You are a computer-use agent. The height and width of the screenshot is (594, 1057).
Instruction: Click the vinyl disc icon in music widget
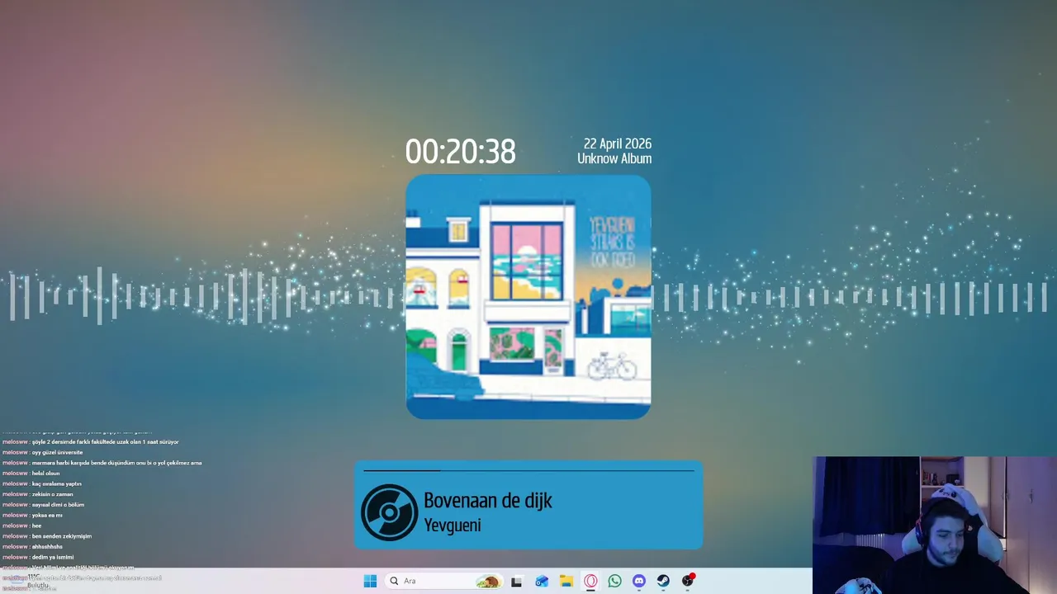389,512
